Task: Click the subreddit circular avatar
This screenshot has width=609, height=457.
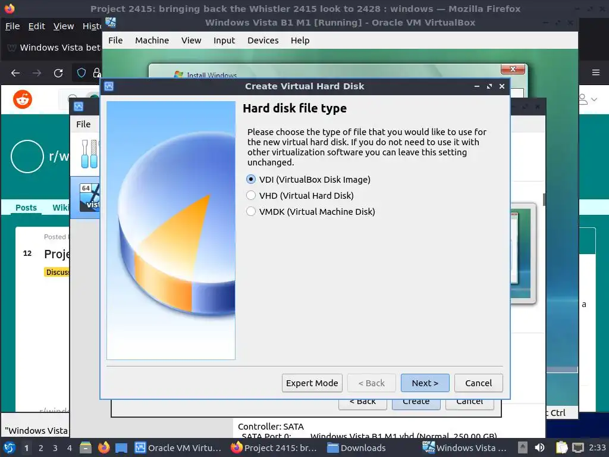Action: pyautogui.click(x=27, y=156)
